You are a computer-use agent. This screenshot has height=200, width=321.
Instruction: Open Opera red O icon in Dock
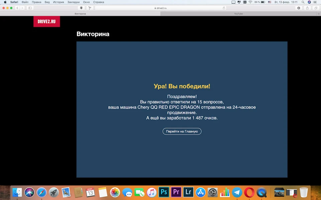coord(249,192)
